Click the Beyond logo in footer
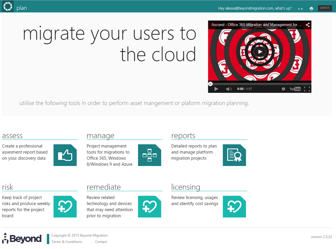 [22, 238]
